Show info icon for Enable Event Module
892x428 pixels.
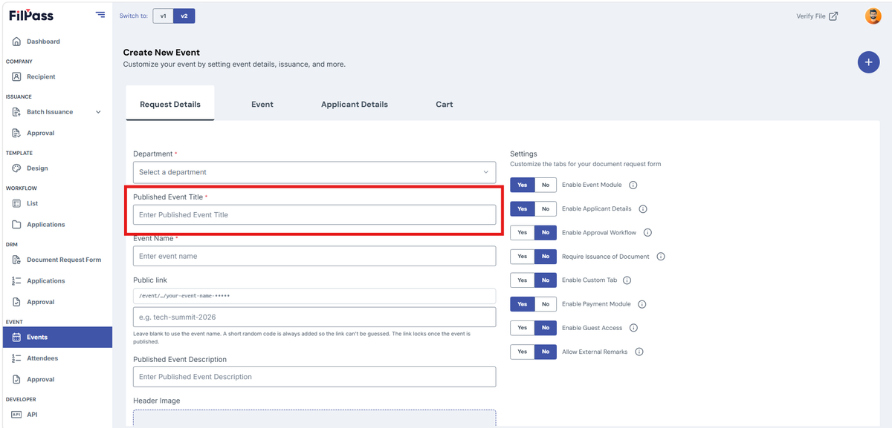tap(633, 185)
